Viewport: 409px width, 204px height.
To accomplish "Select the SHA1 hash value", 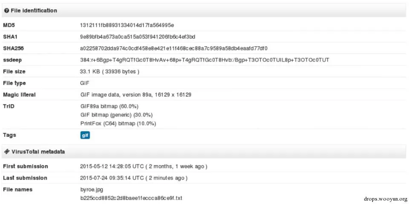I will pos(138,37).
